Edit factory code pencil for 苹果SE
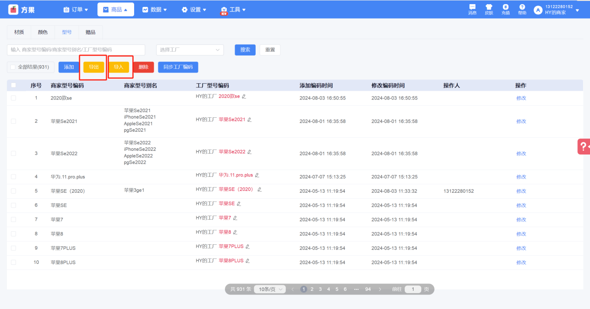The image size is (590, 309). (239, 204)
